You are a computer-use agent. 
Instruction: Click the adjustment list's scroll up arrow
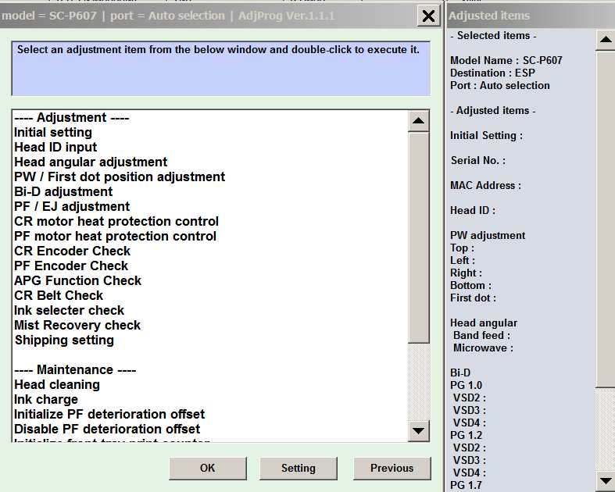coord(419,121)
